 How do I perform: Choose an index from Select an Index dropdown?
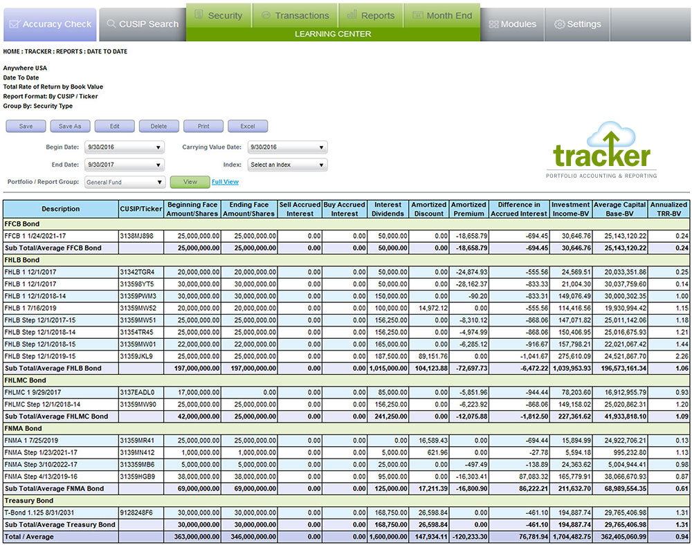(287, 165)
